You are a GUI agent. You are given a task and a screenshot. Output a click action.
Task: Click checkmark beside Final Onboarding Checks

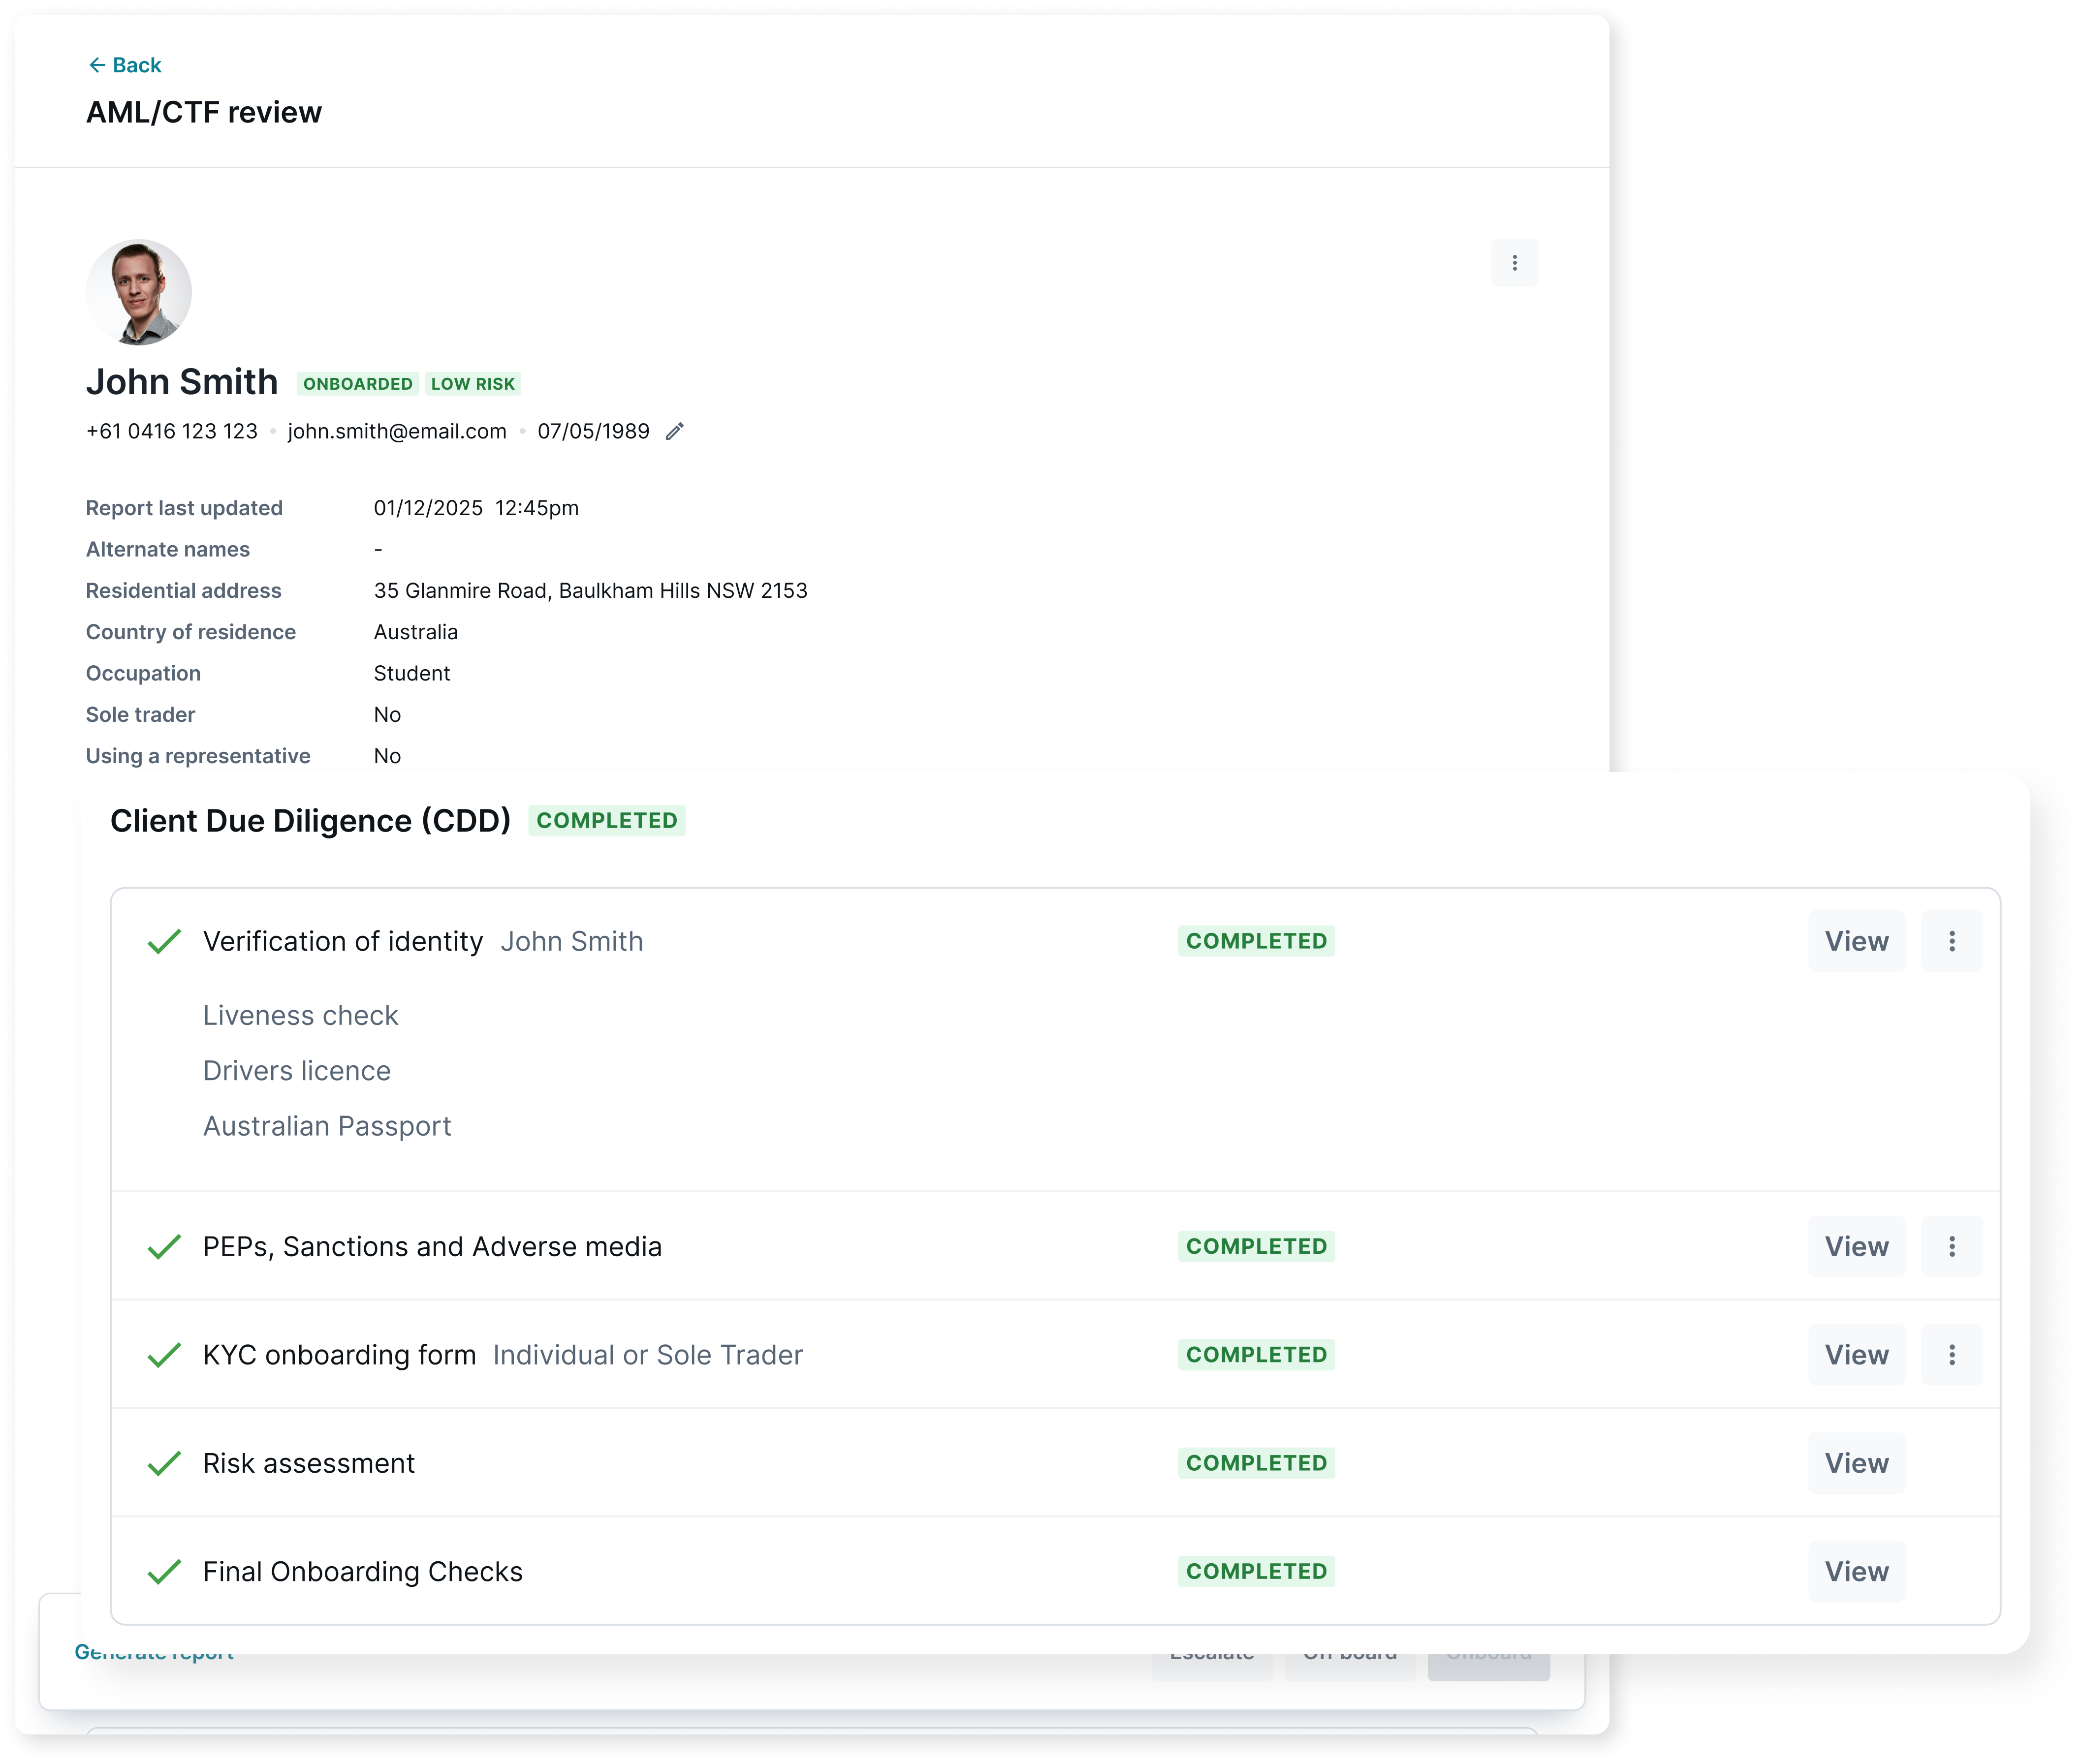coord(164,1571)
